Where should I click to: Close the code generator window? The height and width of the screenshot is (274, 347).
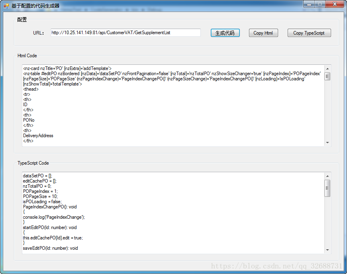click(x=335, y=4)
